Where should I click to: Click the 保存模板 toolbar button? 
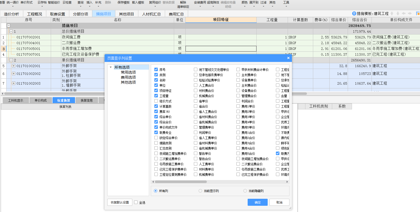[x=124, y=2]
